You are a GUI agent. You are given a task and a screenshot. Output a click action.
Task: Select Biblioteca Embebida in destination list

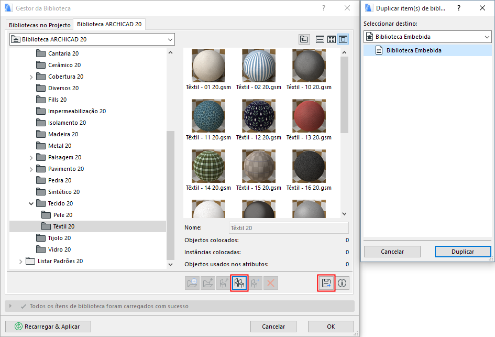click(x=427, y=50)
